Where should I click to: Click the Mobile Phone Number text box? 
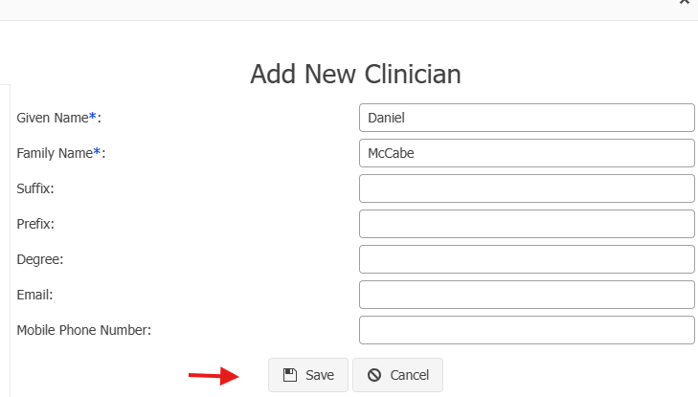526,330
